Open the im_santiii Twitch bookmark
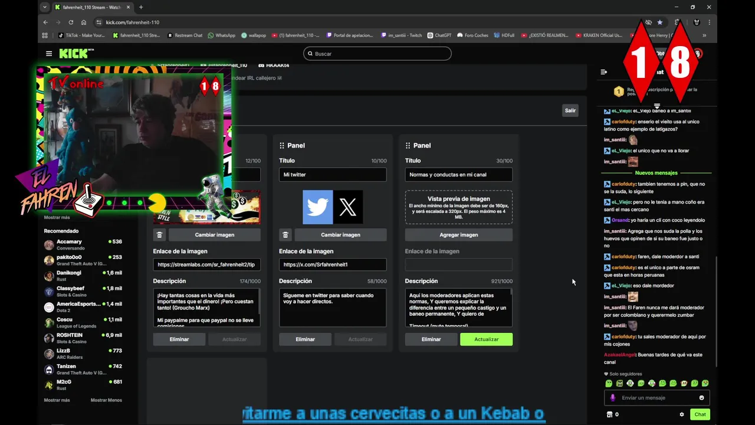Viewport: 755px width, 425px height. (402, 35)
